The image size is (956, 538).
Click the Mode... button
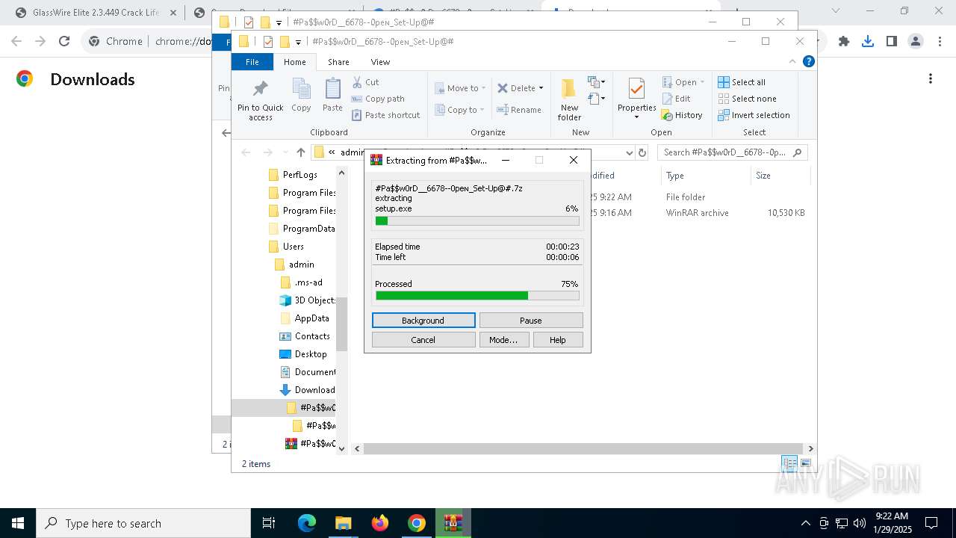(x=503, y=339)
